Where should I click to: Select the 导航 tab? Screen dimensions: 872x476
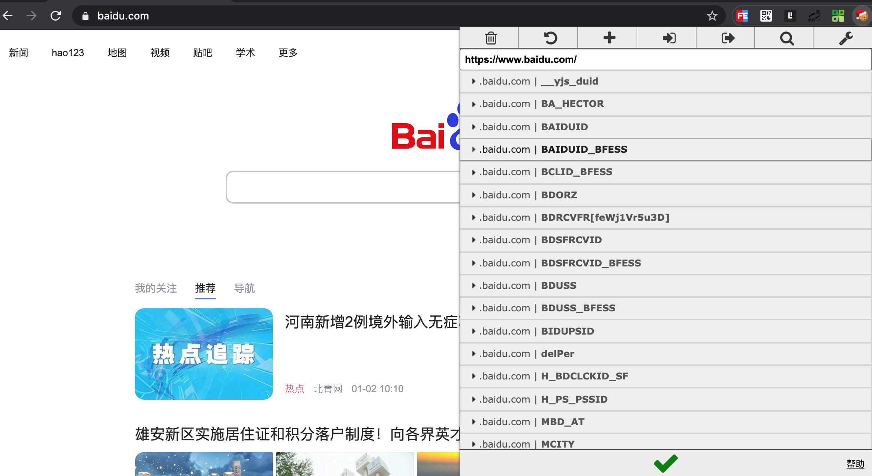coord(244,288)
